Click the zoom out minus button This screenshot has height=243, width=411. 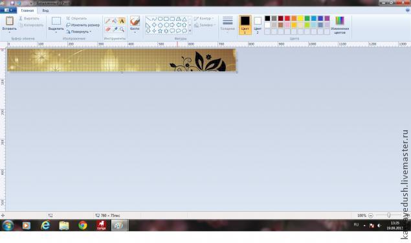[371, 215]
